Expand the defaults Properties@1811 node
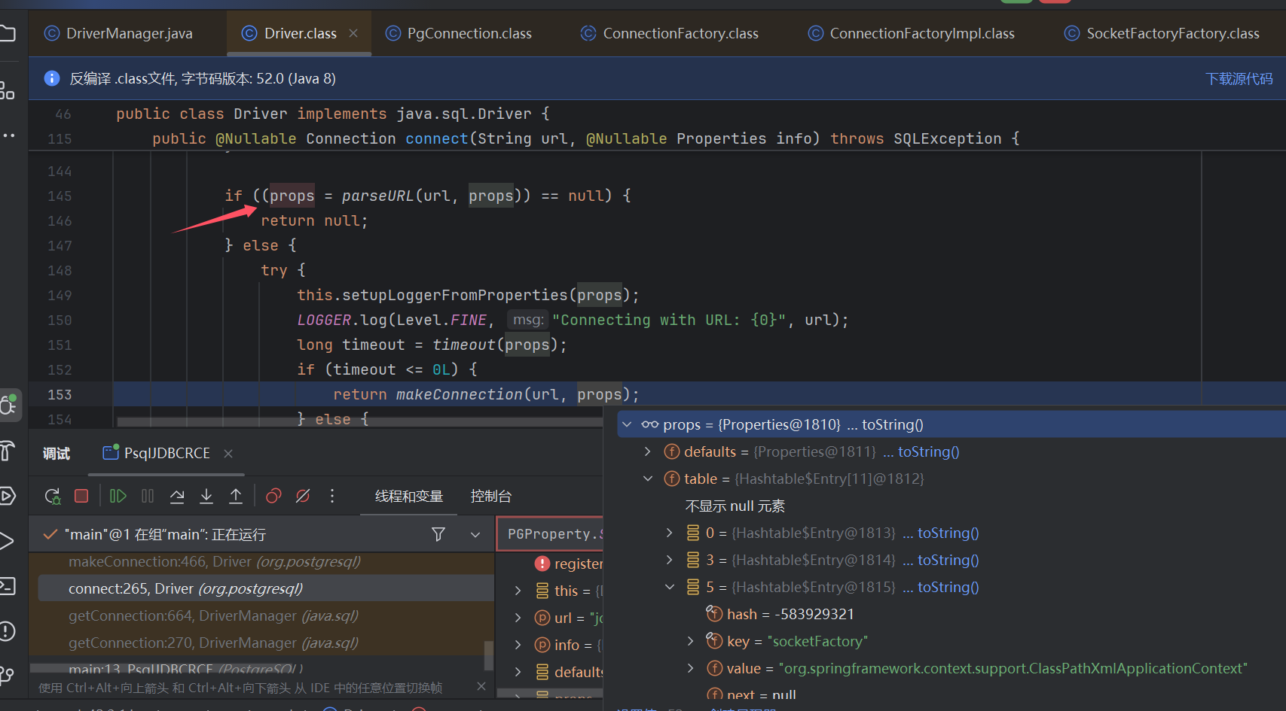Screen dimensions: 1286x711 click(648, 451)
